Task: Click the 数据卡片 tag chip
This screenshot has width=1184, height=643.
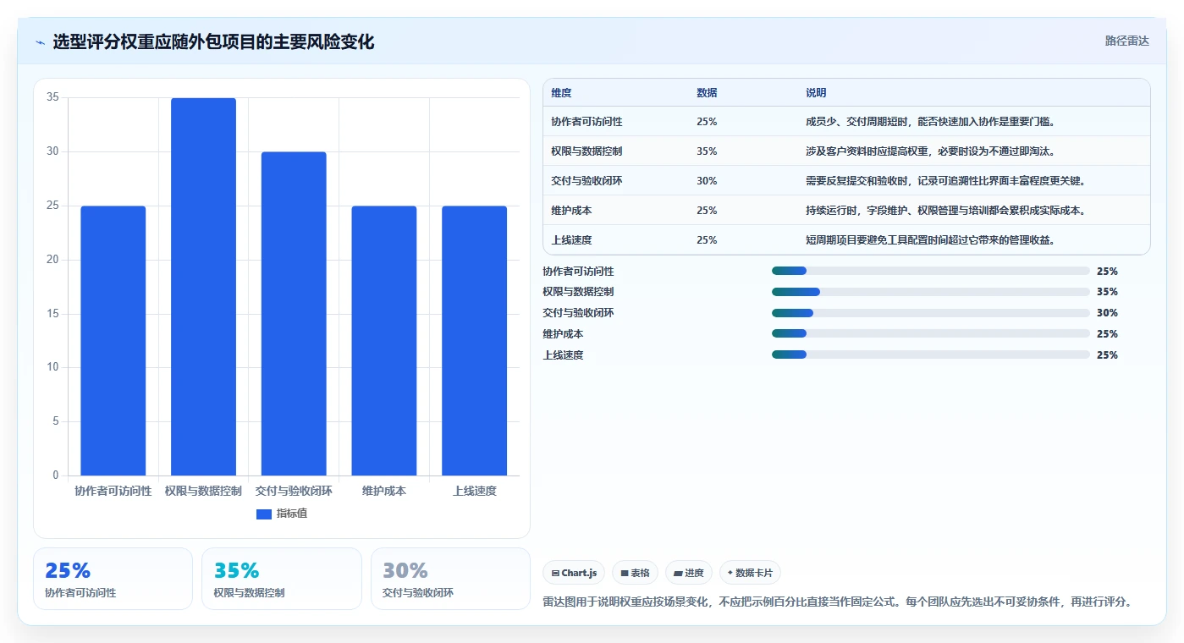Action: click(750, 573)
